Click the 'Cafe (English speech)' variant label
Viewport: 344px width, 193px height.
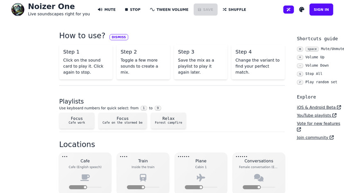coord(85,167)
